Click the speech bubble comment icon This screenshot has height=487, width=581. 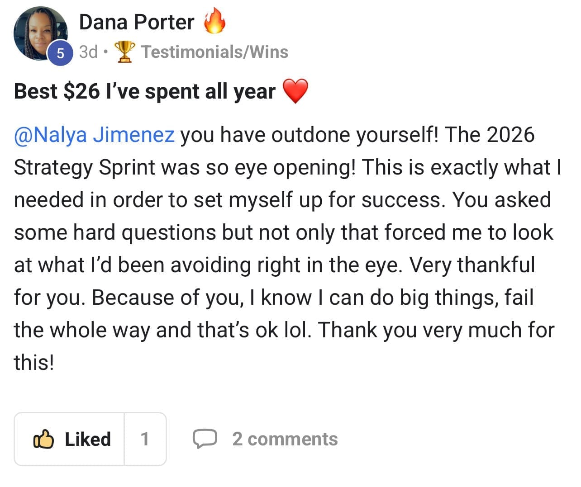[205, 439]
